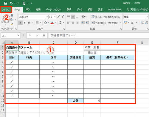Viewport: 149px width, 117px height.
Task: Click the Name Box showing A1
Action: 11,36
